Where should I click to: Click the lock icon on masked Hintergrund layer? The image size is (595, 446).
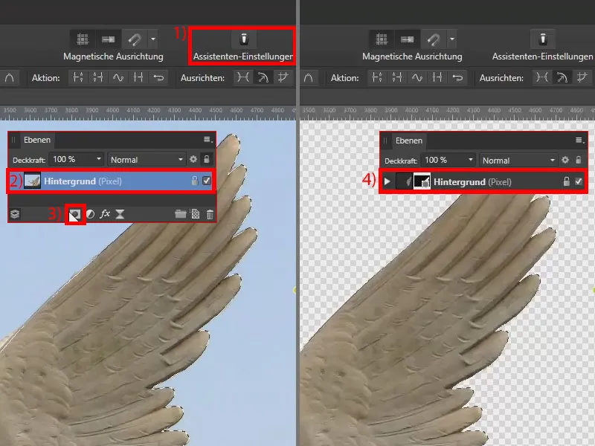pos(567,181)
